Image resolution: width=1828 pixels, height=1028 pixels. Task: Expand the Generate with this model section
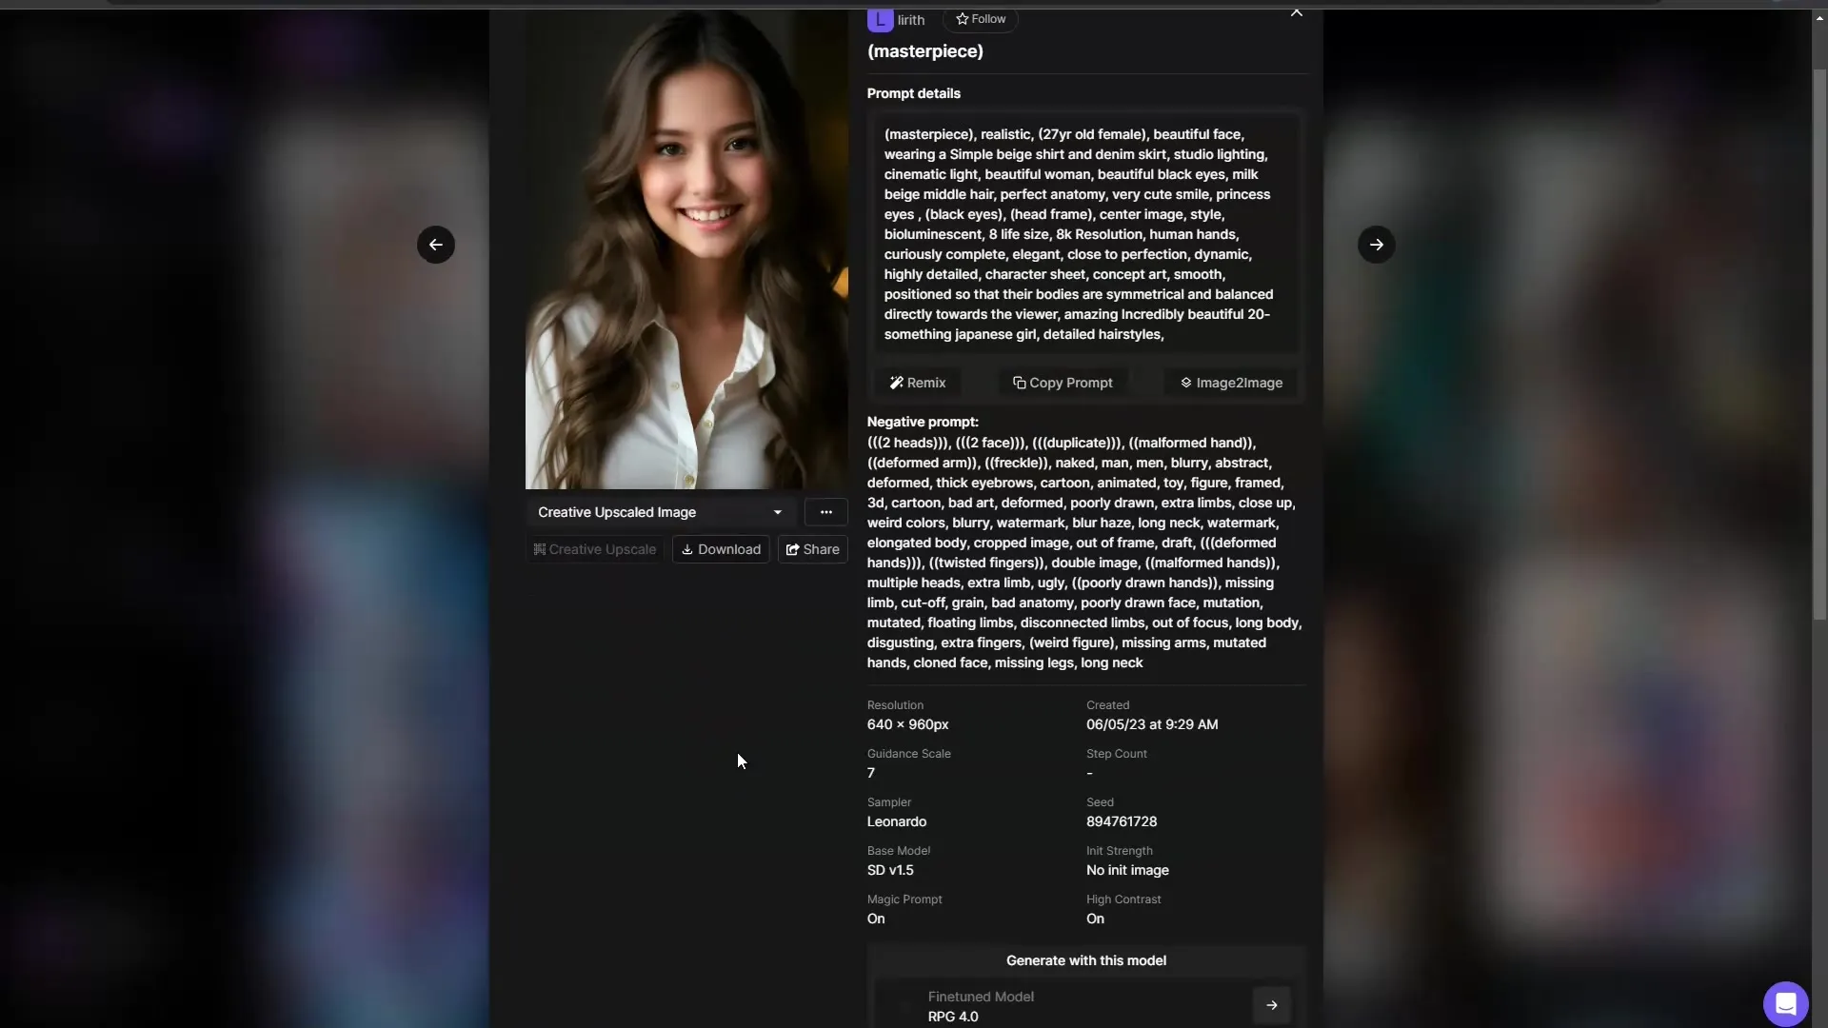[x=1272, y=1004]
